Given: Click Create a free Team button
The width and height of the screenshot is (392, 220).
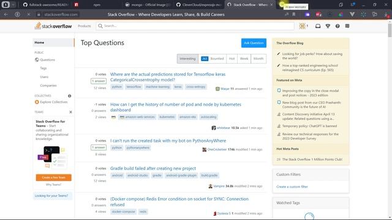Looking at the screenshot, I should (x=53, y=177).
